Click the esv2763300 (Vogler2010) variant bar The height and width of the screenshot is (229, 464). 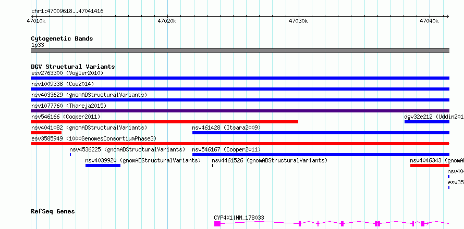pos(240,78)
